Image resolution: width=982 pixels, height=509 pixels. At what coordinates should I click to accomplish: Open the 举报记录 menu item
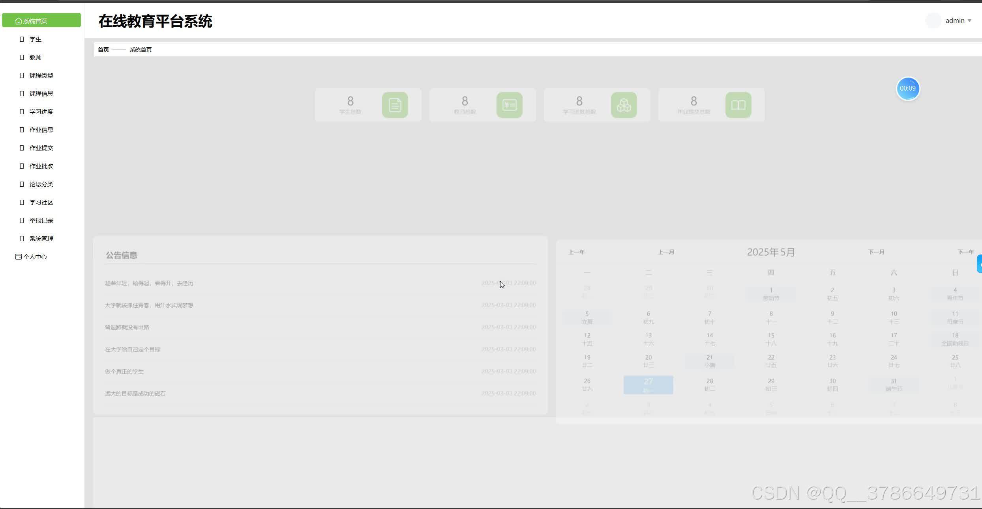coord(41,220)
